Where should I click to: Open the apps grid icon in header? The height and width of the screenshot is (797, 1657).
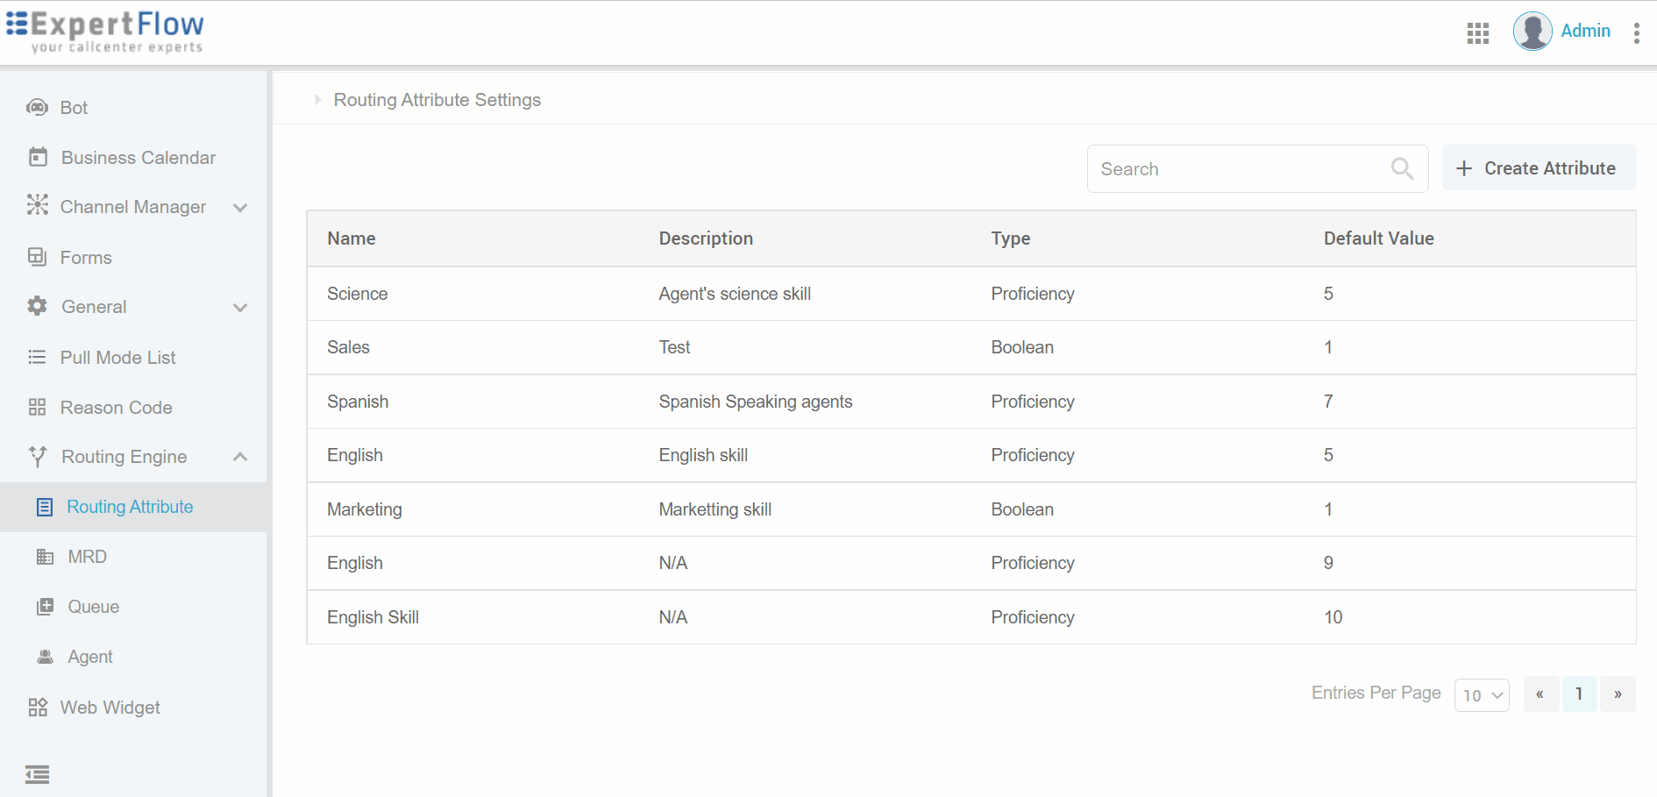tap(1477, 33)
